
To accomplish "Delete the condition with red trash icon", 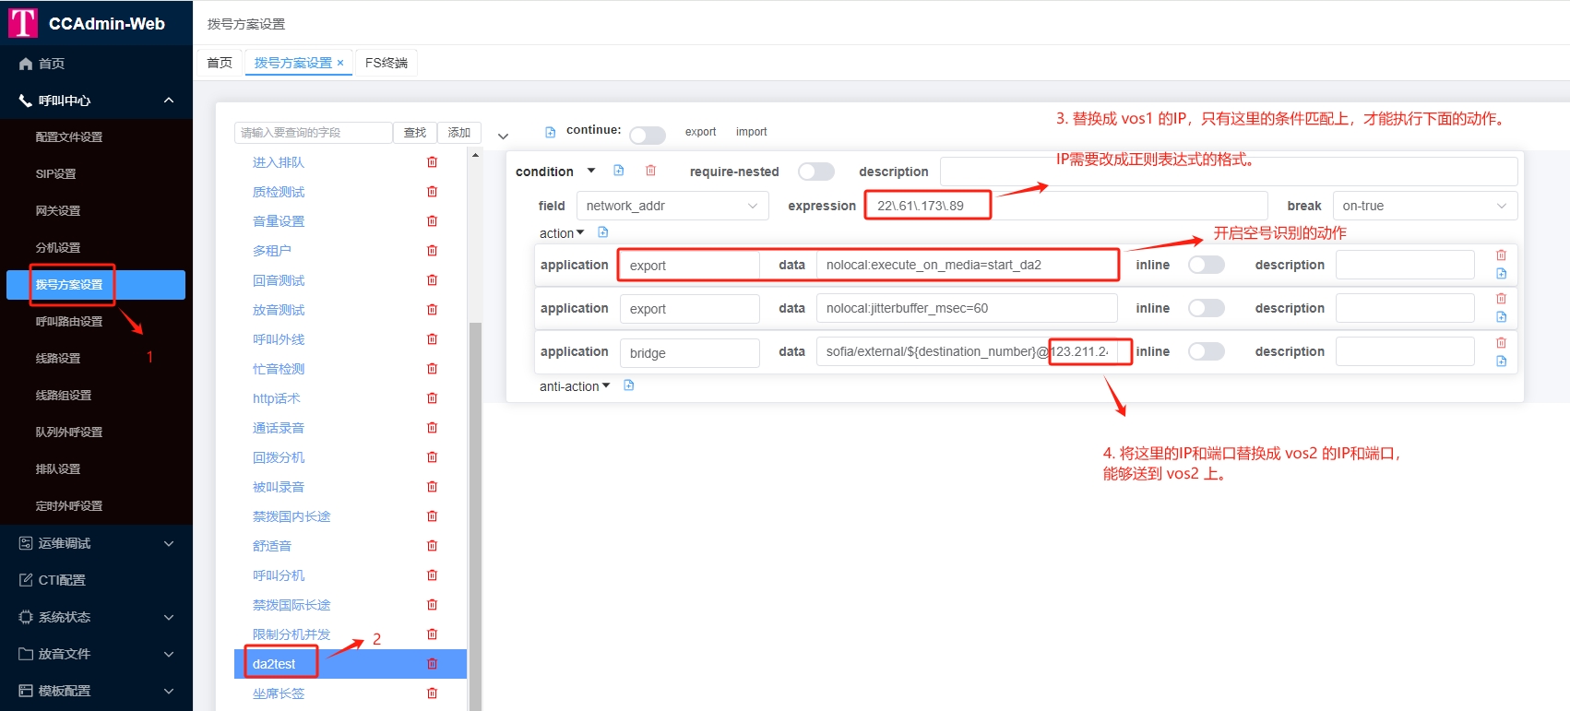I will [x=650, y=171].
